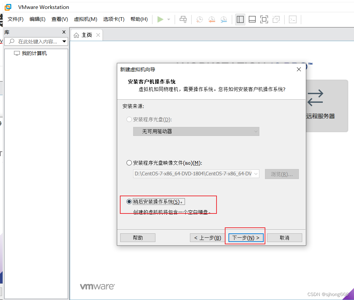Click the console view icon
Screen dimensions: 354x300
pyautogui.click(x=293, y=19)
